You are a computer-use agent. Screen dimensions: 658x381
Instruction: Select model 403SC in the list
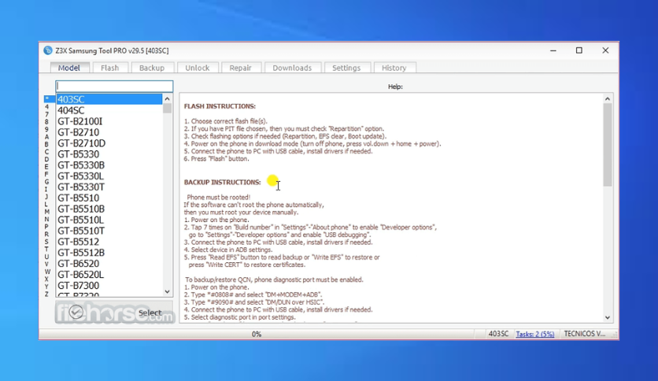[x=109, y=99]
